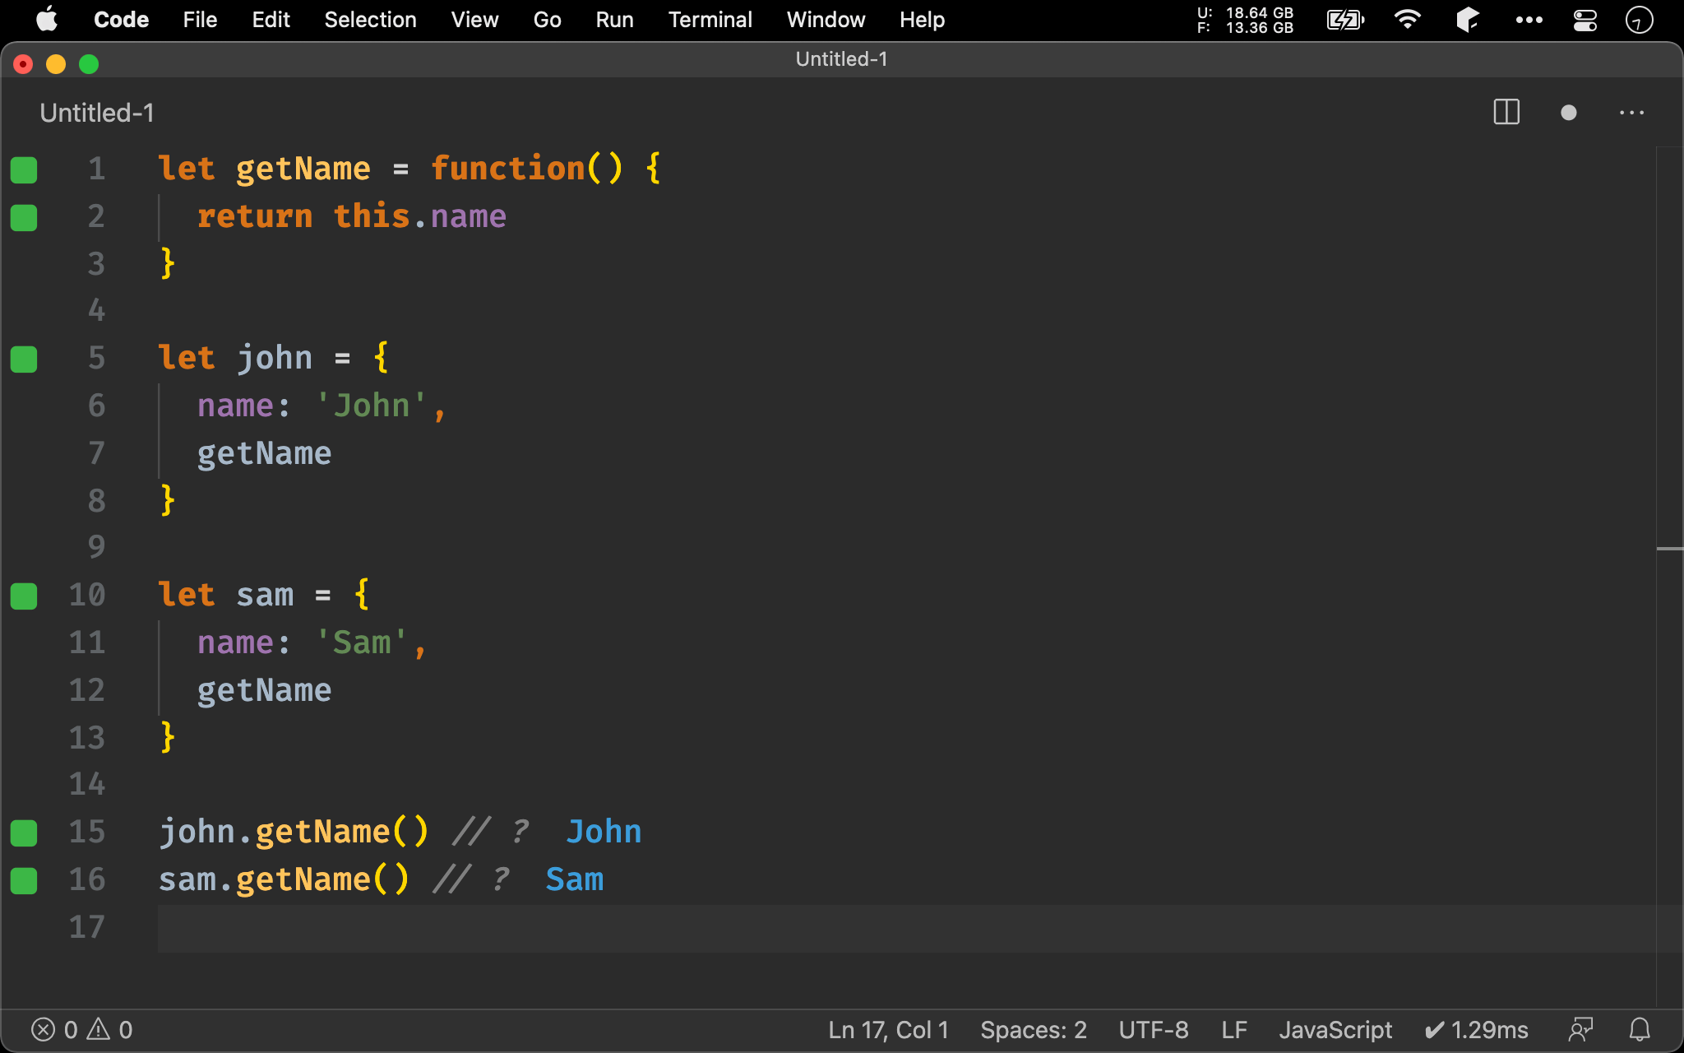The width and height of the screenshot is (1684, 1053).
Task: Click green breakpoint indicator on line 1
Action: click(22, 168)
